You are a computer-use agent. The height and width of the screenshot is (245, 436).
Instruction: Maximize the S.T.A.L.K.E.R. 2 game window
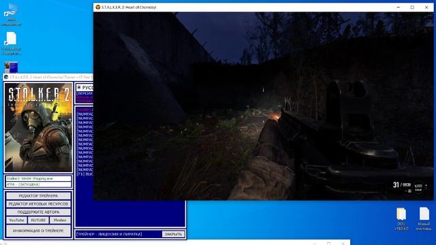tap(412, 7)
